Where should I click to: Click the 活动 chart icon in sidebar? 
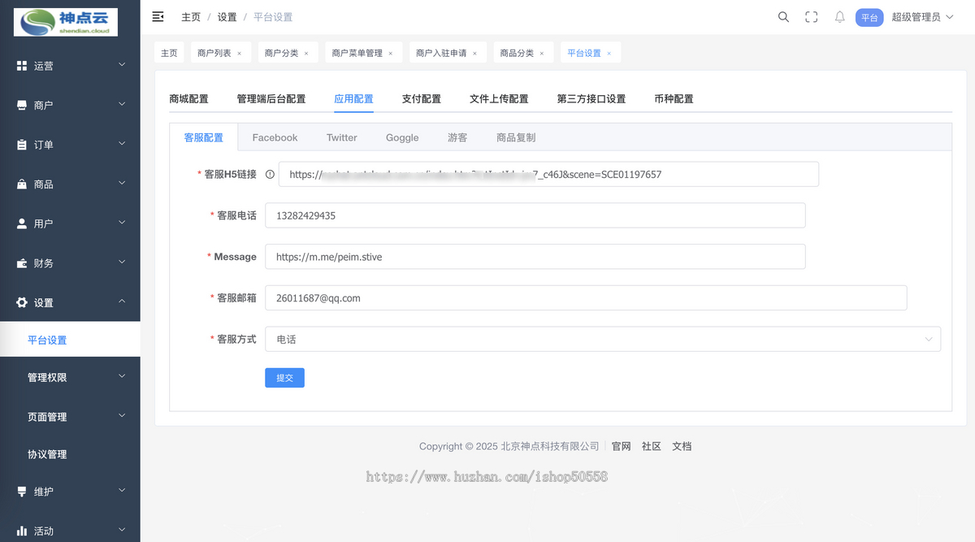click(x=22, y=531)
